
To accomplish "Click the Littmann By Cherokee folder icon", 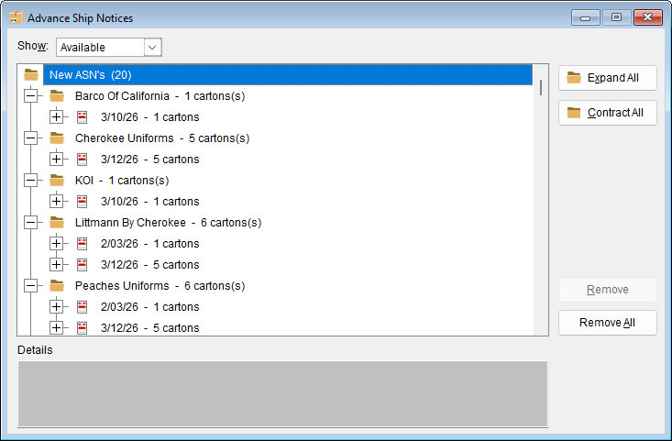I will click(57, 223).
